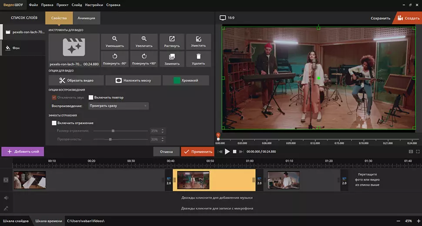Delete video with the Удалить trash icon

(198, 59)
